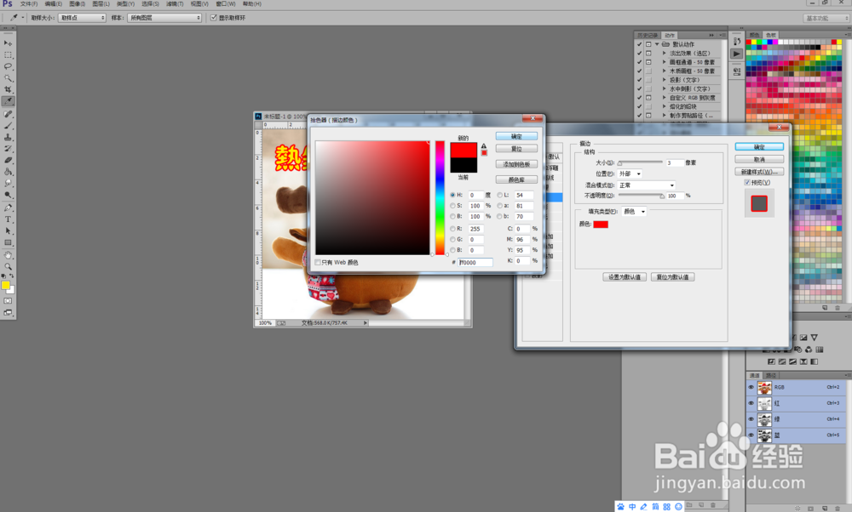852x512 pixels.
Task: Open the Image menu
Action: tap(77, 3)
